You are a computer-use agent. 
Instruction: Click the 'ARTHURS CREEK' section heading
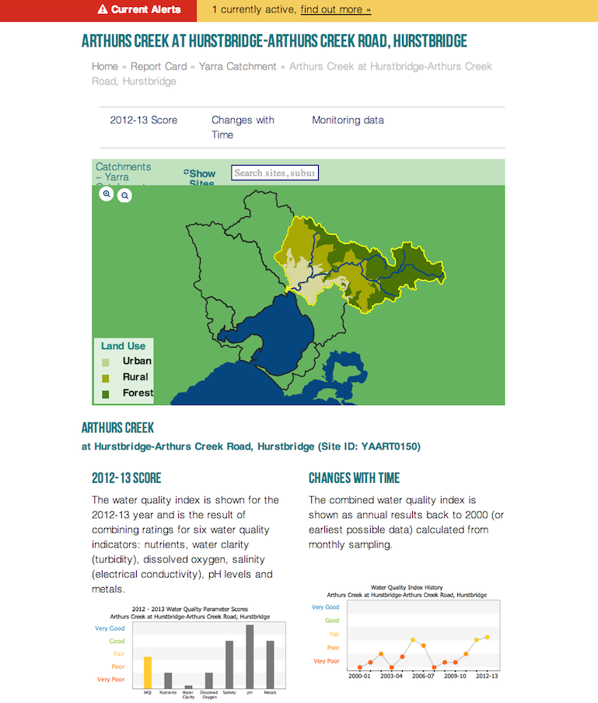coord(118,428)
